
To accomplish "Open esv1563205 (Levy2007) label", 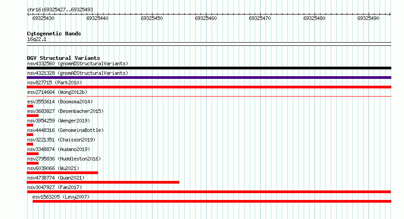I will (x=61, y=197).
